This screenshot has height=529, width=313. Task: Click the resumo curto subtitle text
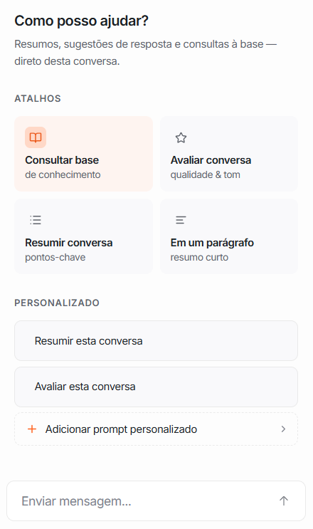pyautogui.click(x=199, y=258)
